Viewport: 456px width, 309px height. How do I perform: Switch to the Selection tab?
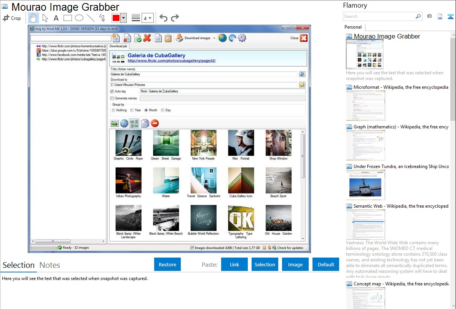pos(19,265)
